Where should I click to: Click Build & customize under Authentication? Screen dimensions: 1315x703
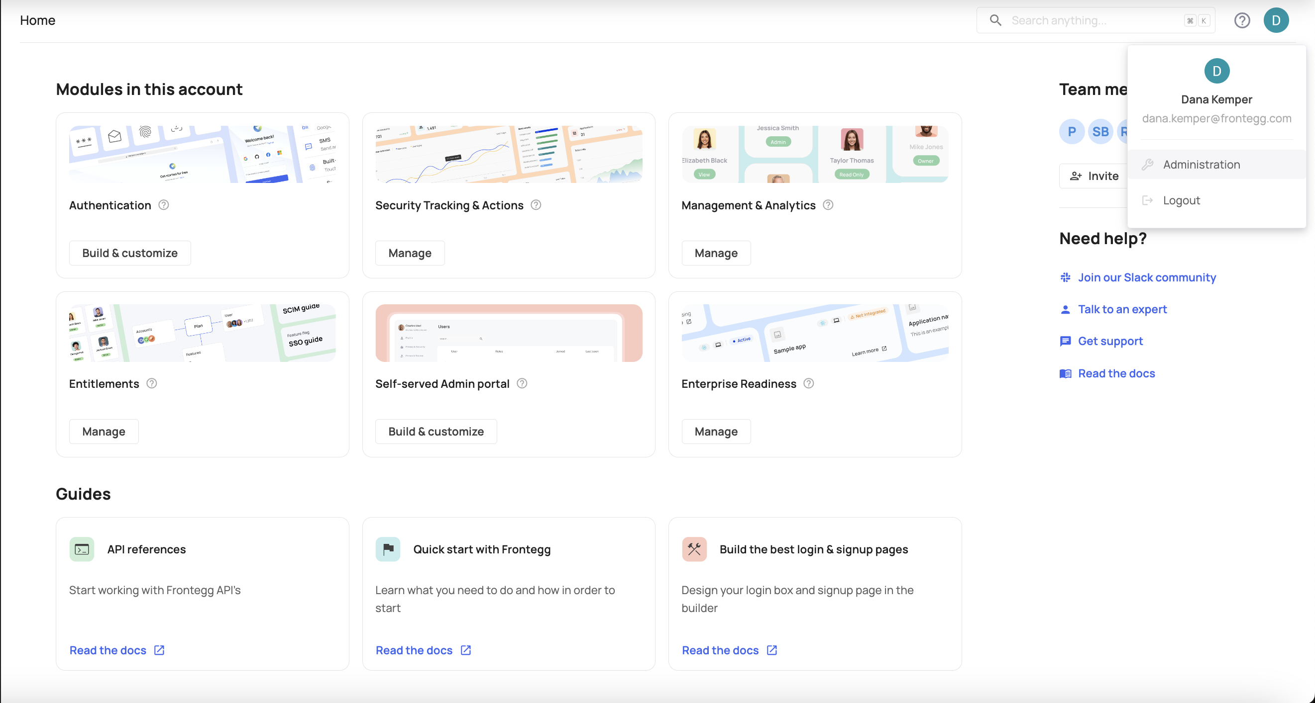click(130, 253)
